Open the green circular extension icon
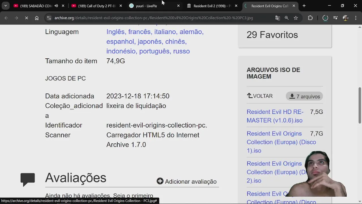 point(325,18)
